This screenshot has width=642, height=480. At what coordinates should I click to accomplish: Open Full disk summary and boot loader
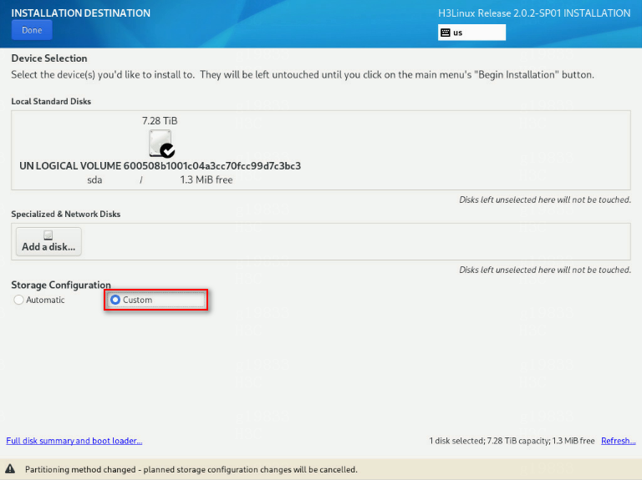(x=74, y=441)
